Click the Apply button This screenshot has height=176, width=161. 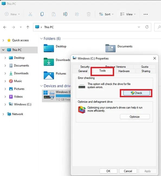[147, 171]
